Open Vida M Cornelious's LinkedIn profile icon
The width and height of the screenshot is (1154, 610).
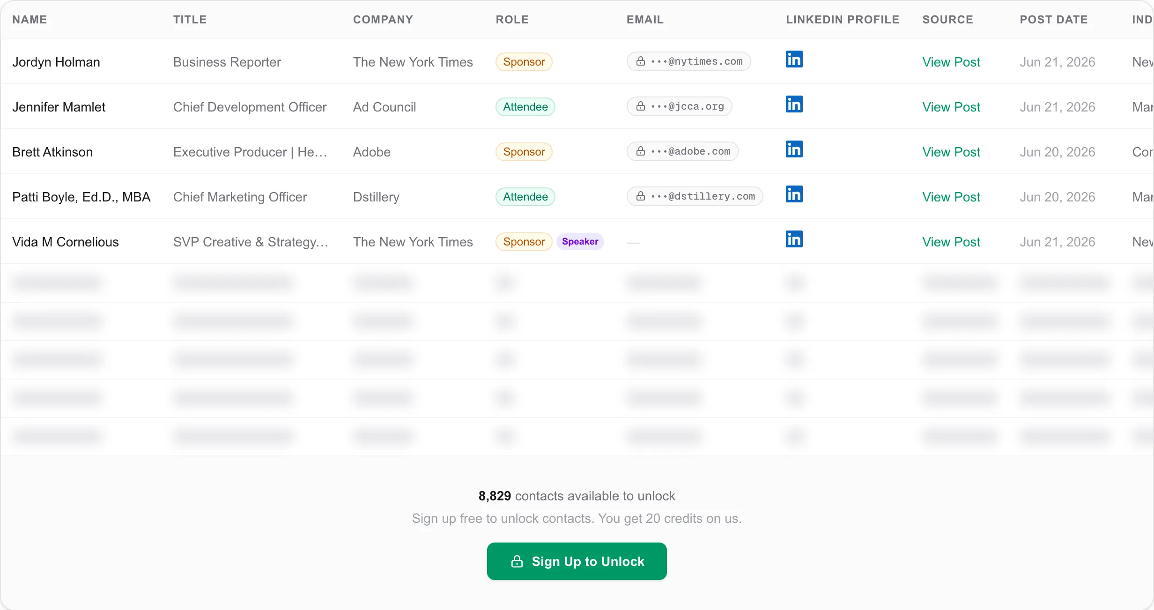(x=794, y=239)
